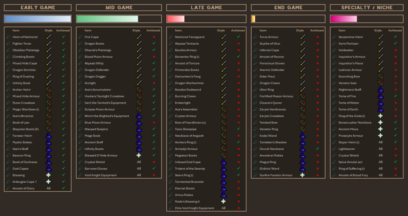The width and height of the screenshot is (408, 216).
Task: Click the Osmumten's Fang item name
Action: click(188, 76)
